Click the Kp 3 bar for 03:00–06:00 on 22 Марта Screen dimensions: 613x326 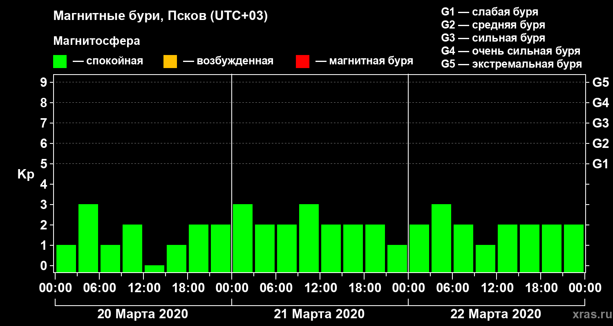coord(441,238)
